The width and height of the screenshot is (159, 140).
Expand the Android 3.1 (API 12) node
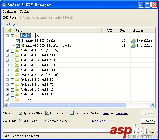tap(7, 65)
